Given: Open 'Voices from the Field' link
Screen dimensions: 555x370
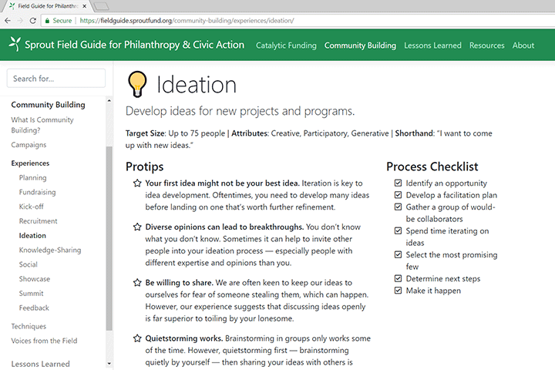Looking at the screenshot, I should 44,341.
